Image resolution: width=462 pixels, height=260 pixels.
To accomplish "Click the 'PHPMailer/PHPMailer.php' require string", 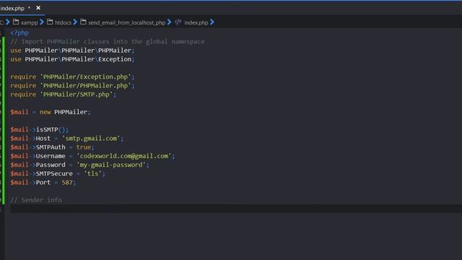I will point(85,85).
